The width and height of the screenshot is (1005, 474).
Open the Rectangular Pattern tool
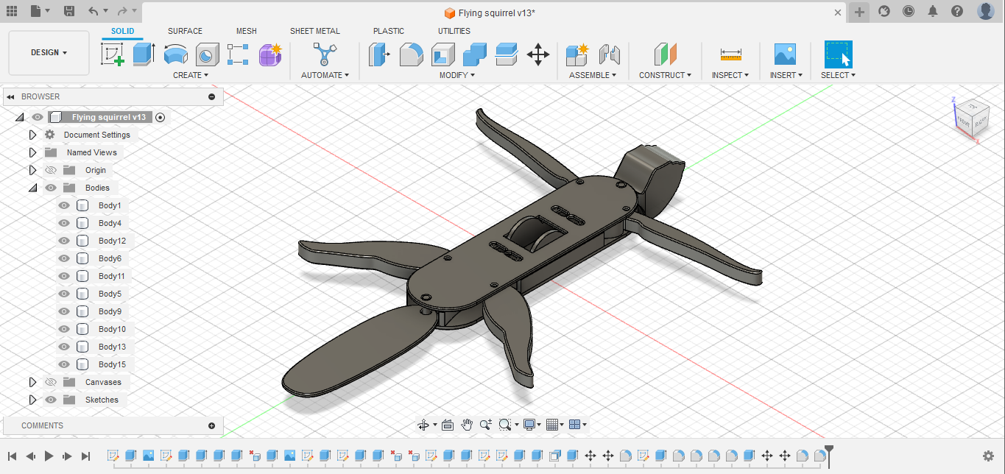[238, 54]
